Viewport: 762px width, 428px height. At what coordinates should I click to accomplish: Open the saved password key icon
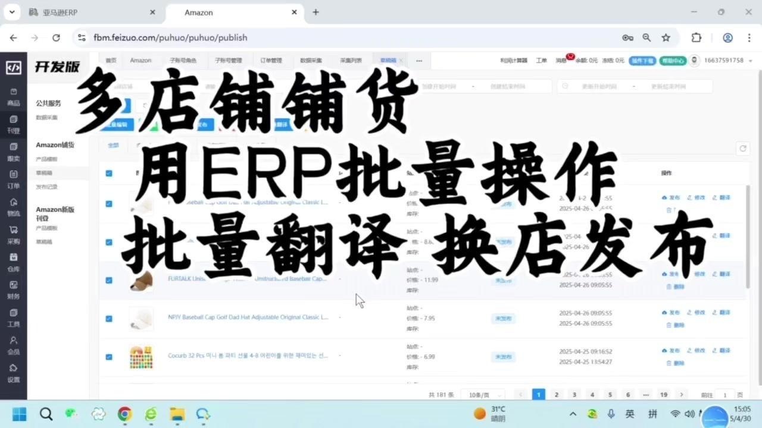(x=627, y=37)
